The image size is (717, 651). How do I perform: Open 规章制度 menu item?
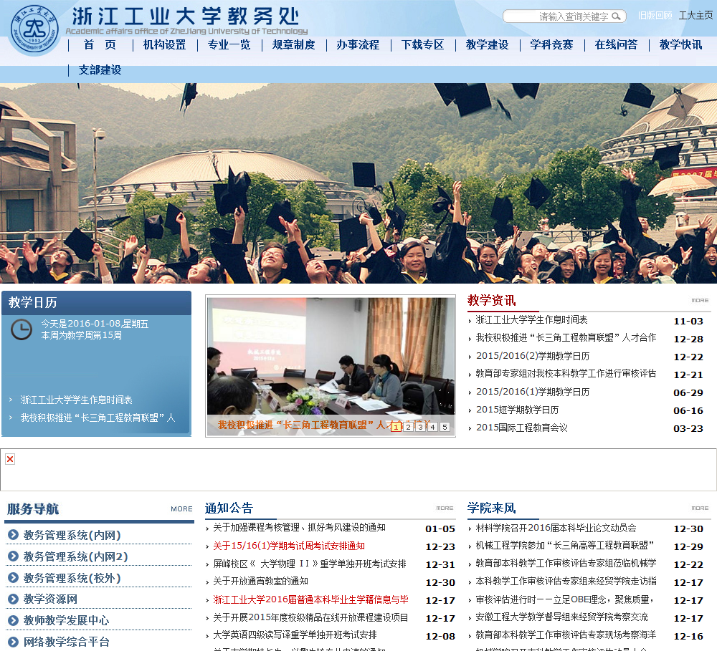[x=293, y=45]
